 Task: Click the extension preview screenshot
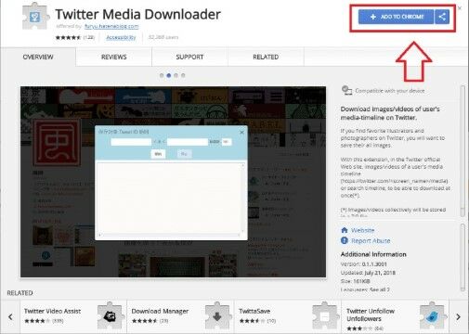[x=173, y=182]
